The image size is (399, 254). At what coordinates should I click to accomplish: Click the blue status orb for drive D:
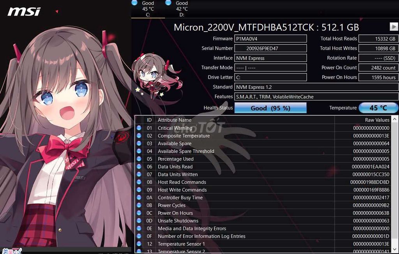coord(168,3)
